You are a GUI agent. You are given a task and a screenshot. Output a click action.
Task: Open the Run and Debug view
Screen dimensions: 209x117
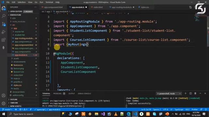[x=4, y=32]
